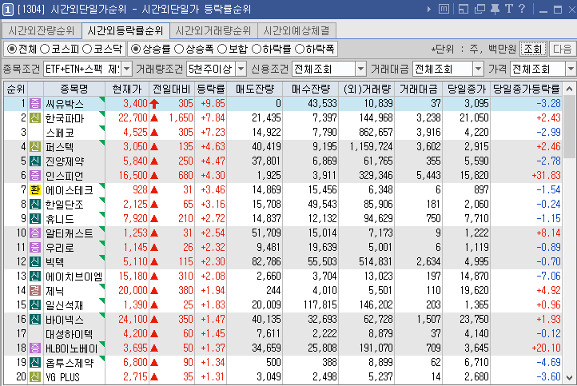Click the 다음 next button

coord(562,49)
